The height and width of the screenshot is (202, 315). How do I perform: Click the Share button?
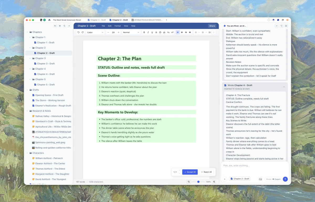tap(212, 26)
